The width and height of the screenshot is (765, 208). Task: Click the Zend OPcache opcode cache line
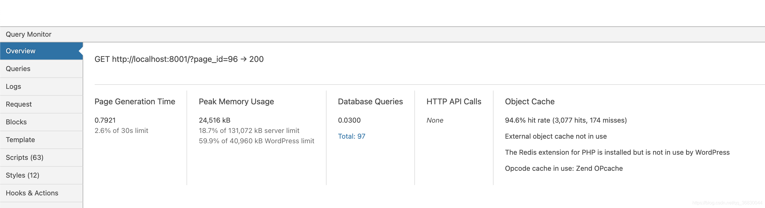[563, 168]
